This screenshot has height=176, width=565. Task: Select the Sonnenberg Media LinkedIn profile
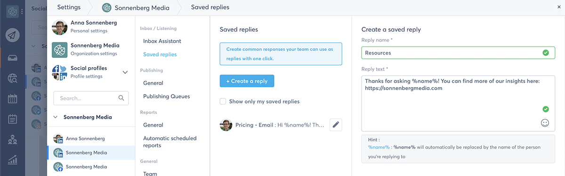(x=91, y=152)
